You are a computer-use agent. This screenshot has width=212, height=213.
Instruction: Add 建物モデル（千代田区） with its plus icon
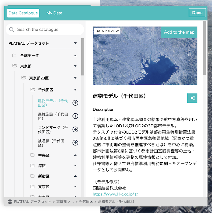[75, 103]
